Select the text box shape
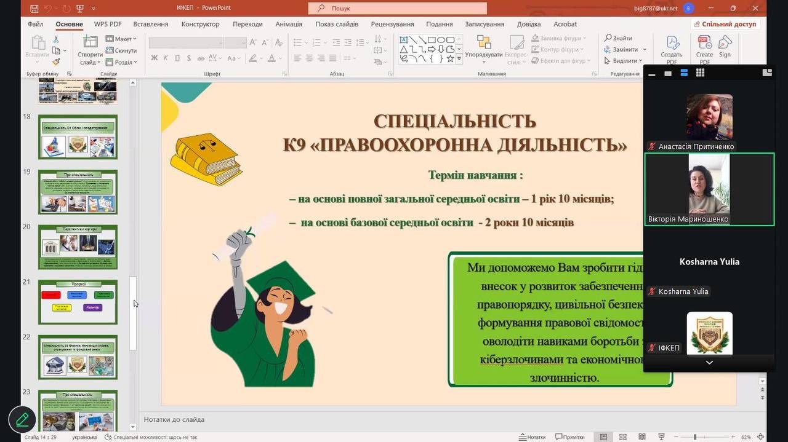Image resolution: width=788 pixels, height=442 pixels. coord(404,40)
